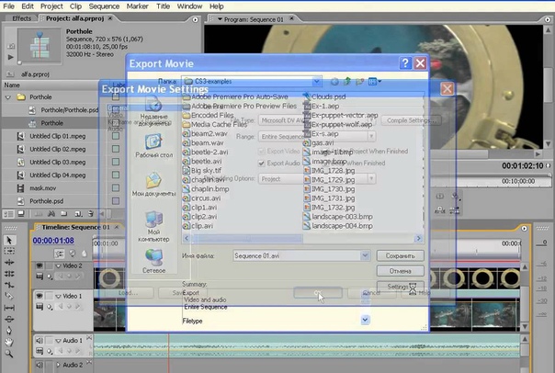Viewport: 555px width, 373px height.
Task: Switch to the Effects tab
Action: (21, 18)
